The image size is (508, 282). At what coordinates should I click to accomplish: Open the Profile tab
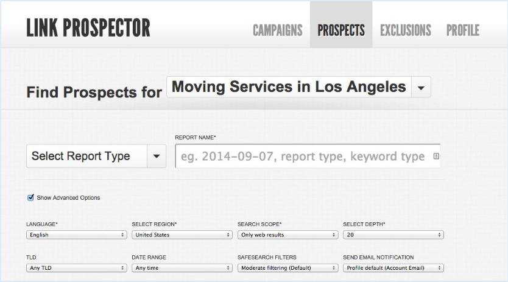click(x=463, y=30)
